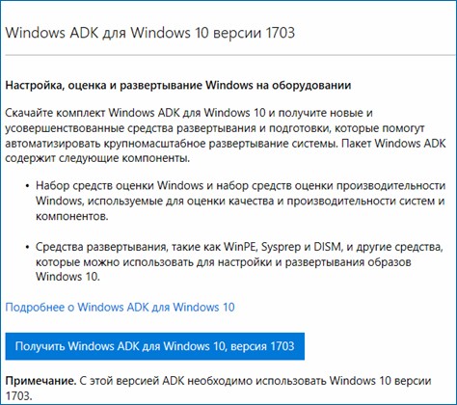The image size is (457, 405).
Task: Click the bullet text about Набор средств оценки
Action: [240, 201]
